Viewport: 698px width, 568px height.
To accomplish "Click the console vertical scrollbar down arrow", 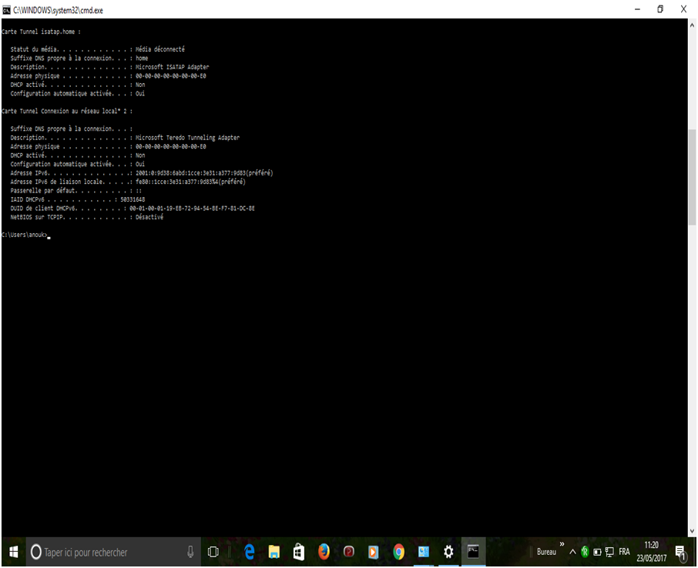I will (691, 531).
